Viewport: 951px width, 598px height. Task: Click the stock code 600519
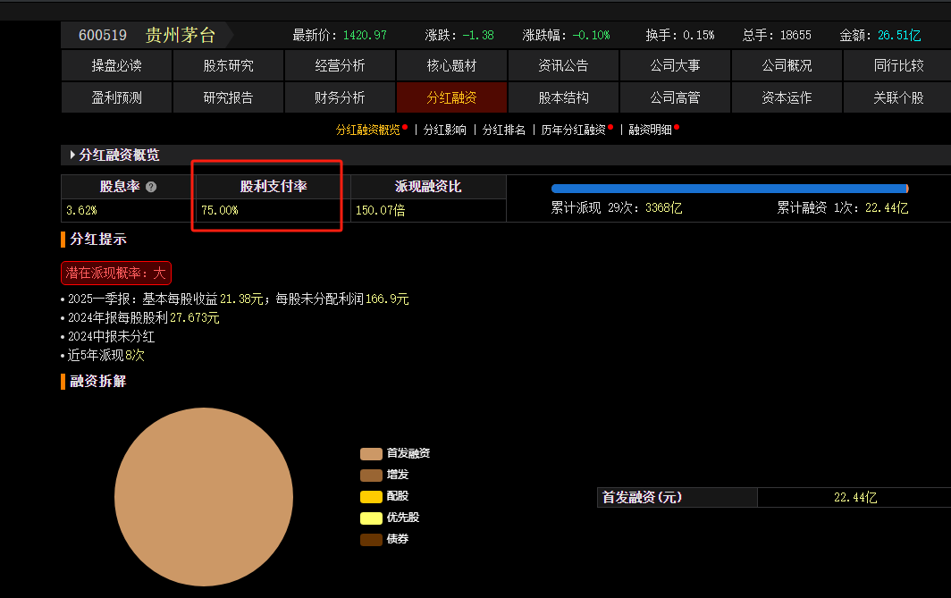click(x=103, y=35)
